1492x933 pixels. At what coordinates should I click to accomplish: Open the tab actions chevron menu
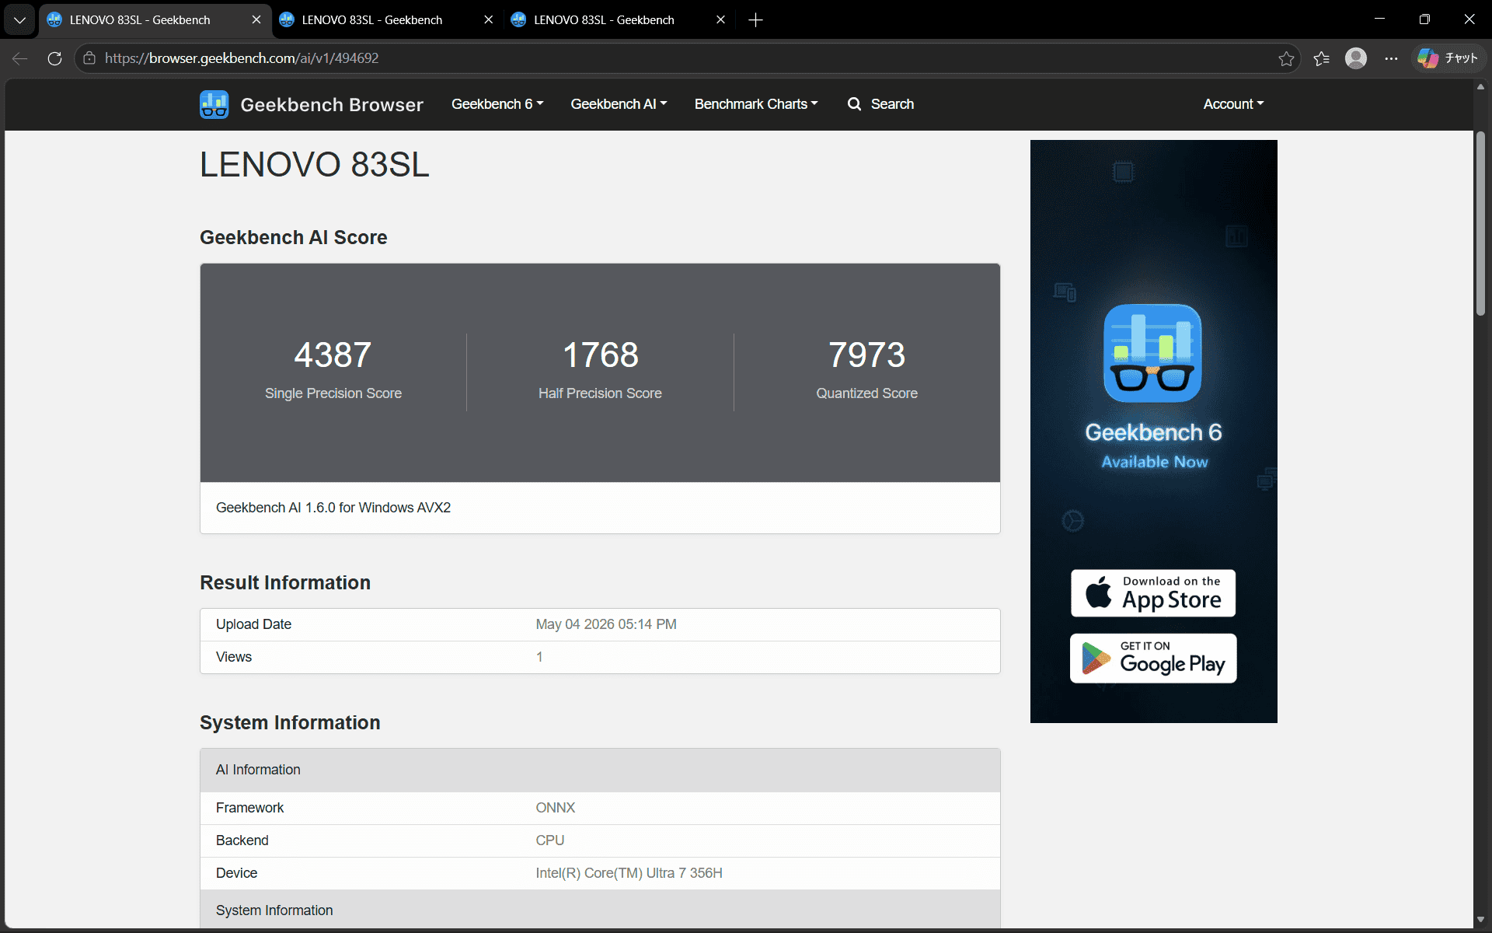click(x=19, y=20)
